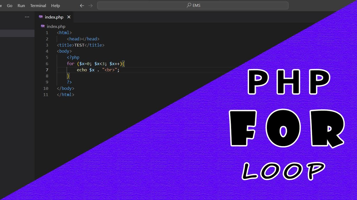Go forward with the right arrow

90,6
